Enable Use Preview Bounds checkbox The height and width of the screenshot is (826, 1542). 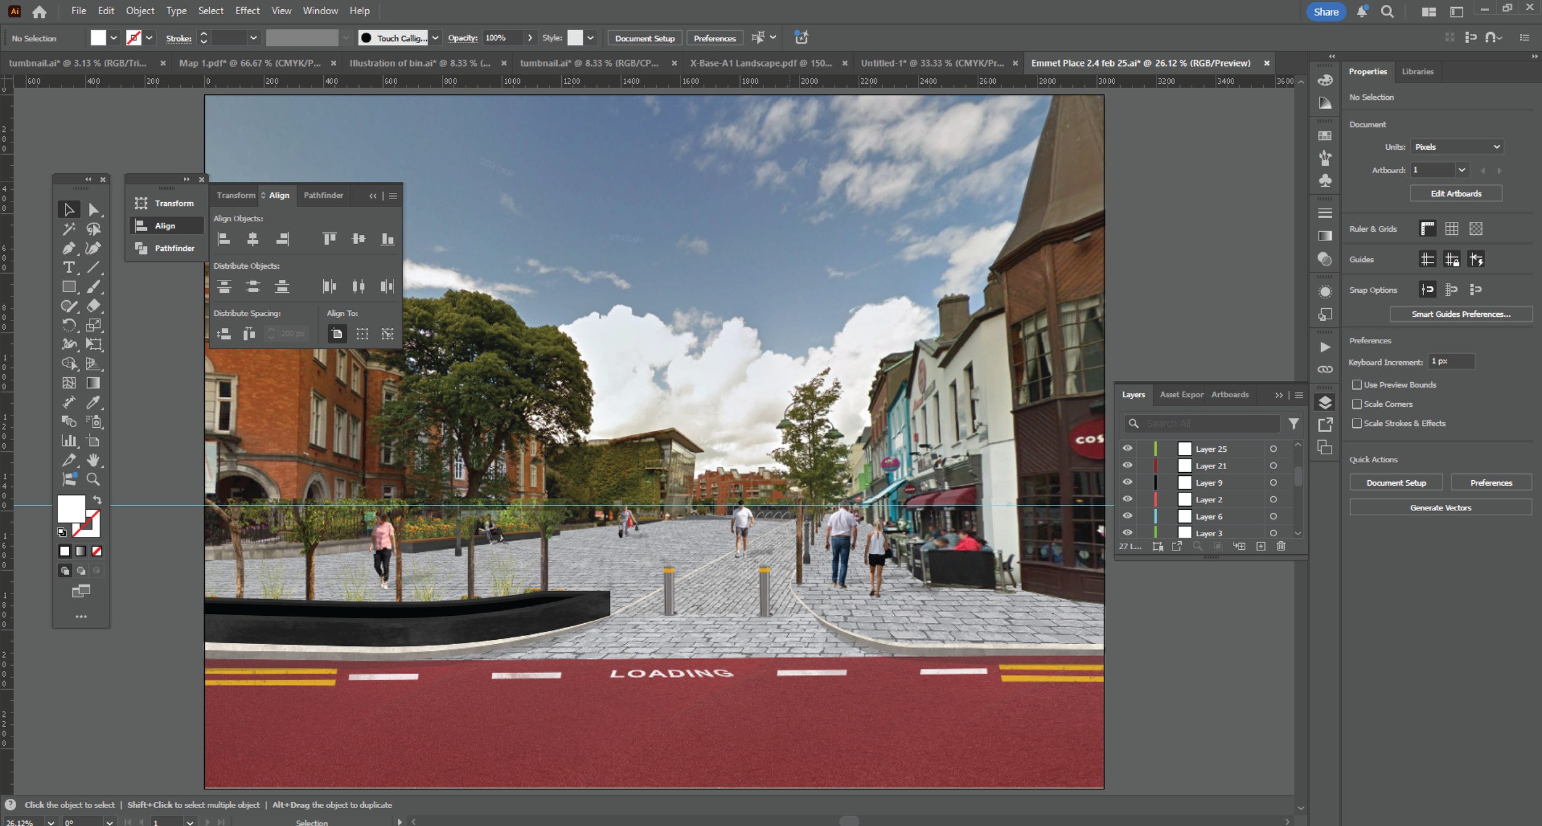coord(1357,385)
